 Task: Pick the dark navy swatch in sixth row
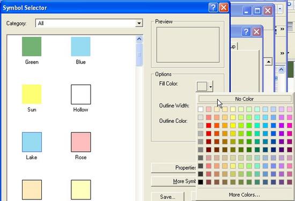274,150
